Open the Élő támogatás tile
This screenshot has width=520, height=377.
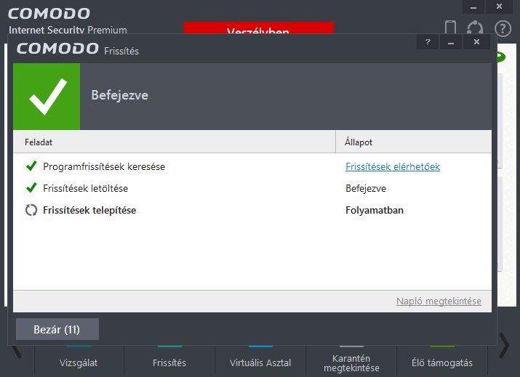tap(442, 362)
